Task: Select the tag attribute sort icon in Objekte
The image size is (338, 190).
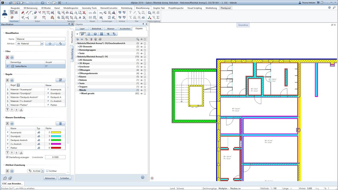Action: (114, 34)
